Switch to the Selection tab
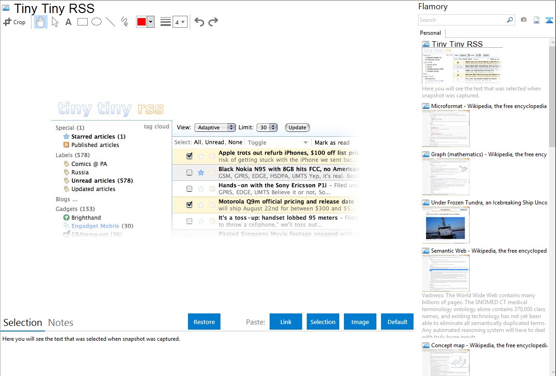 23,323
